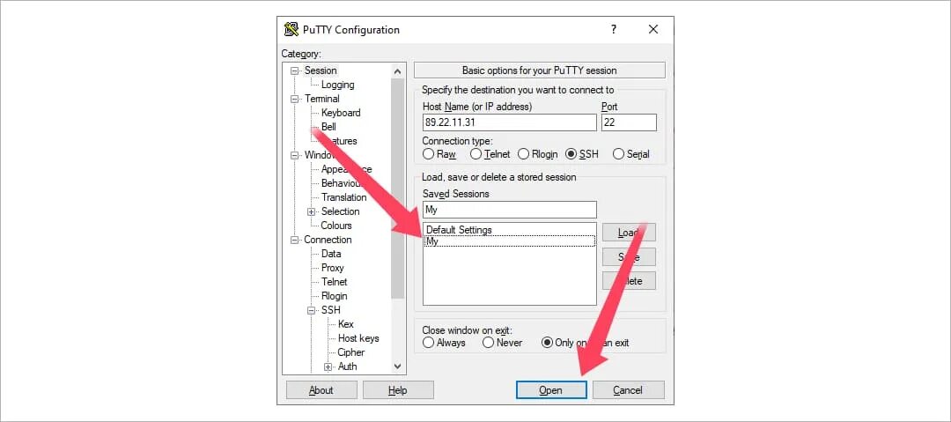Open the Logging category
The image size is (951, 422).
pos(338,85)
